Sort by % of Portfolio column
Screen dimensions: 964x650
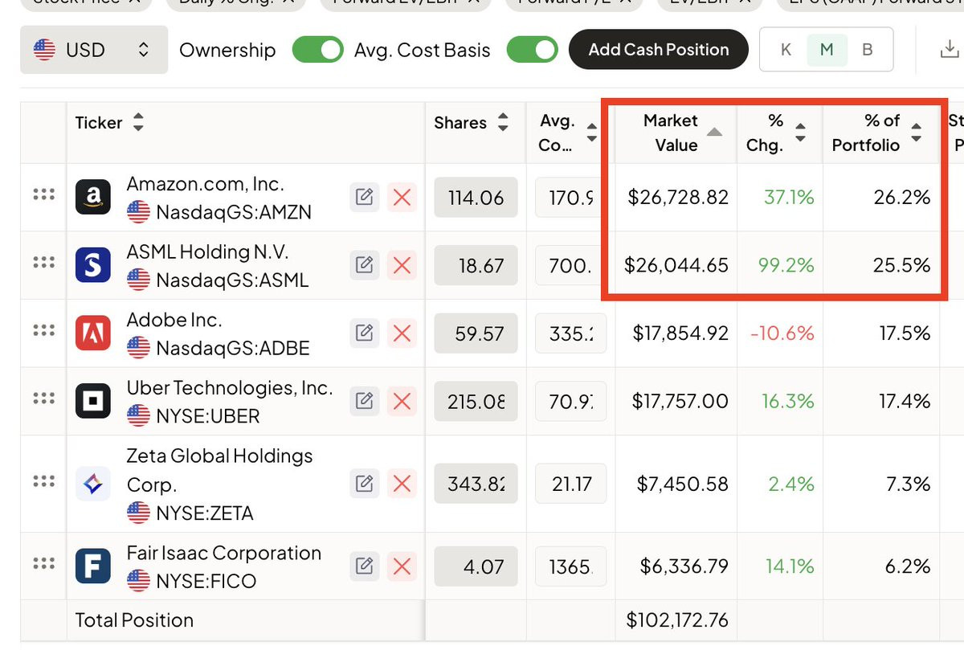click(x=917, y=133)
